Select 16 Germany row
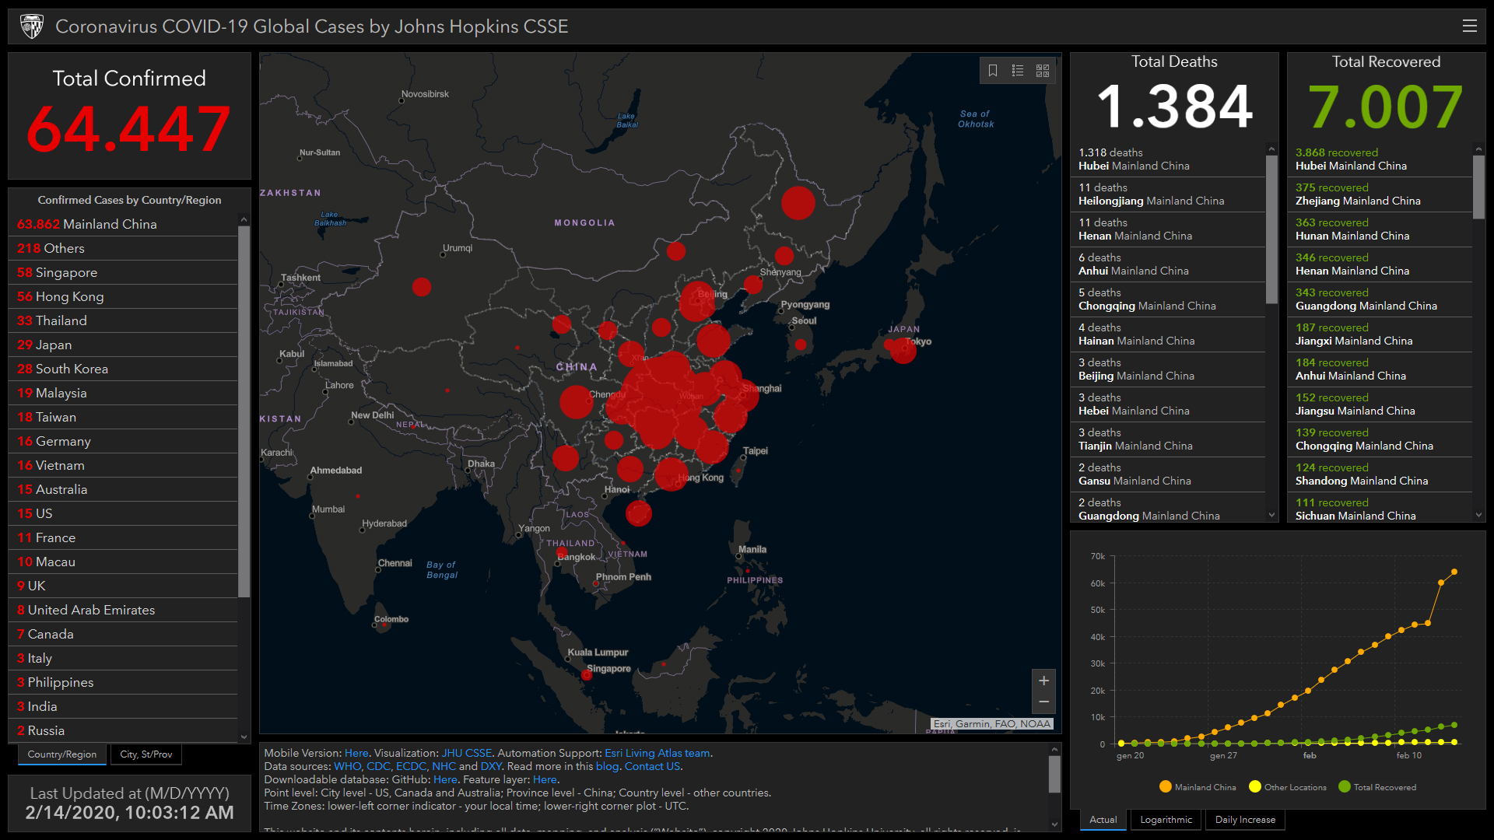The width and height of the screenshot is (1494, 840). point(123,441)
